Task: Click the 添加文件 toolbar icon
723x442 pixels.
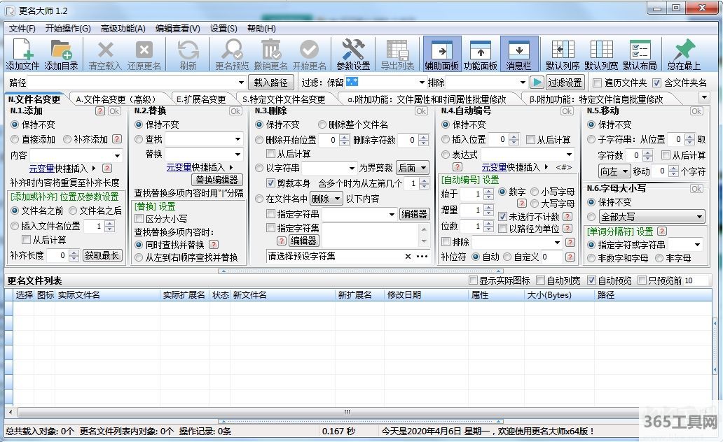Action: [22, 50]
